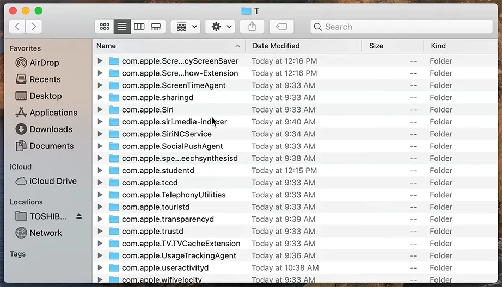
Task: Switch to list view
Action: coord(122,27)
